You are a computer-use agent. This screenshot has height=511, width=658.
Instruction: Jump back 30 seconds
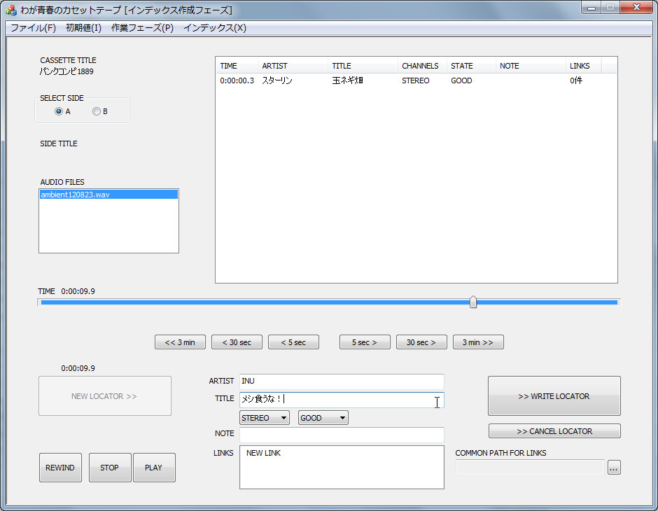(x=237, y=342)
